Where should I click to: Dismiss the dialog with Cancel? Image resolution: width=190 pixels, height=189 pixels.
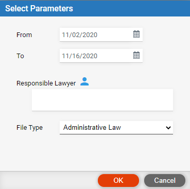[165, 180]
